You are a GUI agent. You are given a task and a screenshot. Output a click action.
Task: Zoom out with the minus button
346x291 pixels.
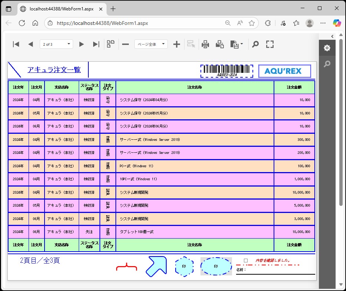coord(125,44)
